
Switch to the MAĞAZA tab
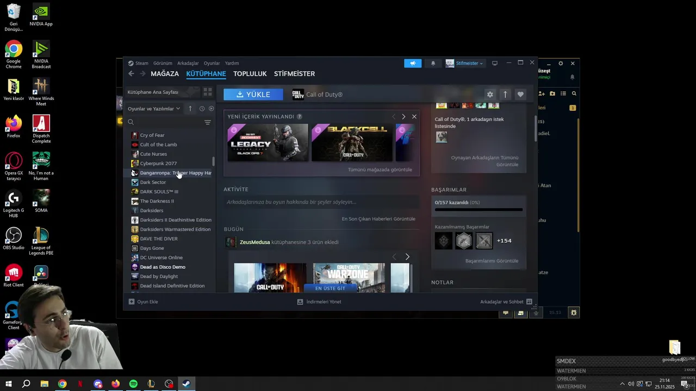pos(165,74)
